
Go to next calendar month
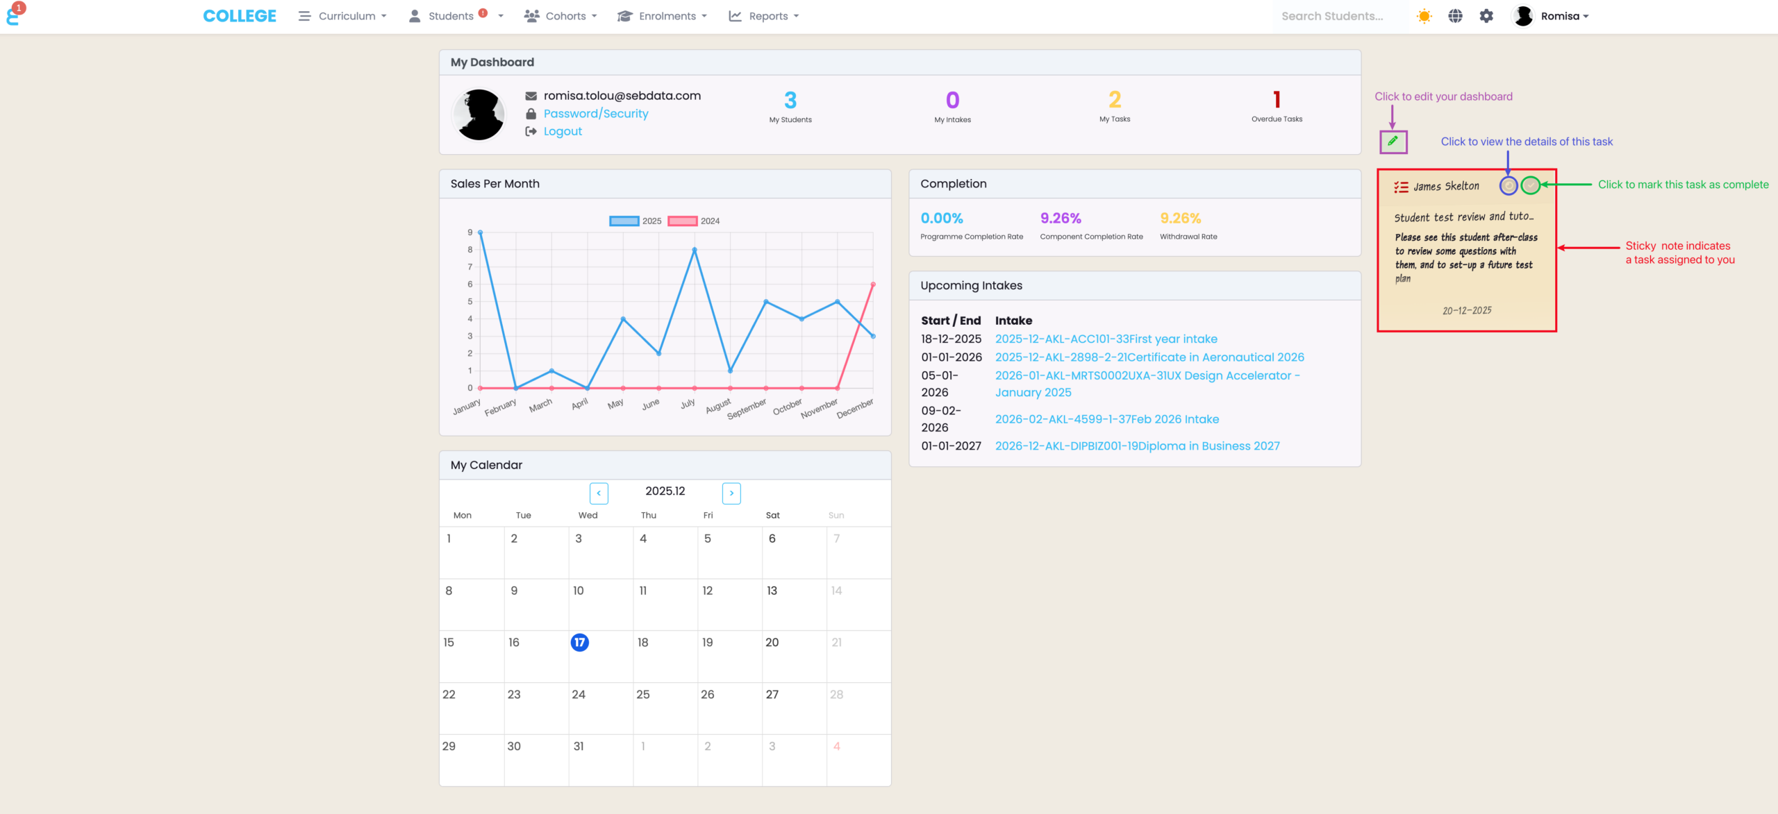coord(731,493)
